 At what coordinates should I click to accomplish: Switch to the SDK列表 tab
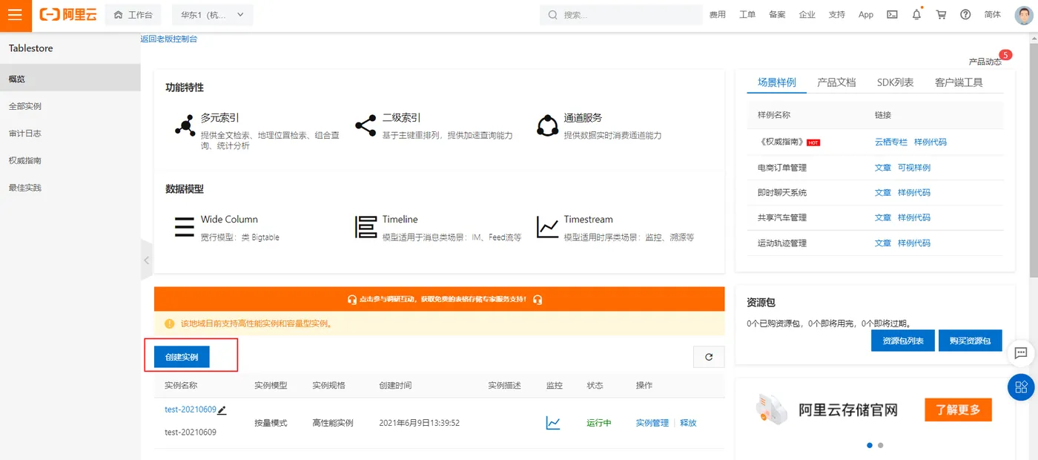coord(896,82)
